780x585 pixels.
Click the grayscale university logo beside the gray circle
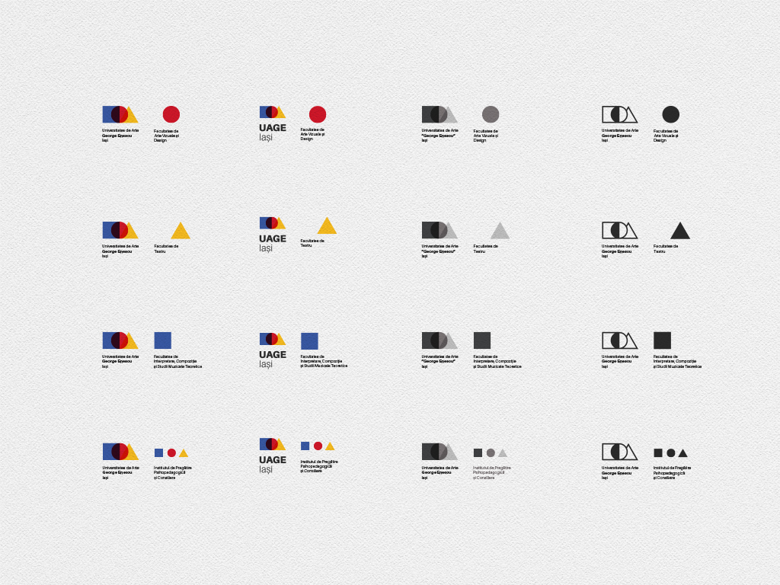(440, 114)
